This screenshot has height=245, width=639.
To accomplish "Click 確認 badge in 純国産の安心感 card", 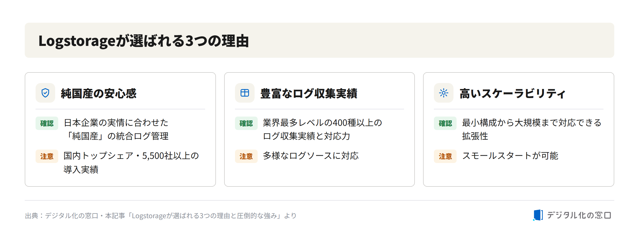I will [47, 123].
